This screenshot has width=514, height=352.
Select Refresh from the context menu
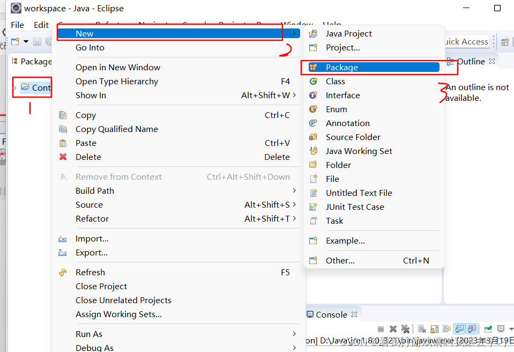[x=90, y=272]
